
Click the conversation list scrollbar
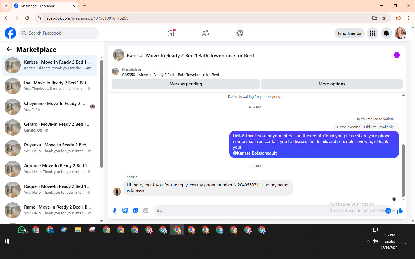coord(101,114)
